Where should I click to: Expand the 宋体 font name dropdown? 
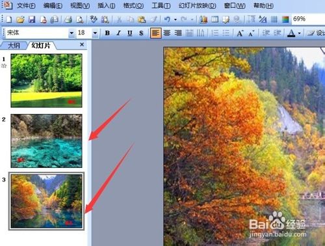pyautogui.click(x=71, y=33)
